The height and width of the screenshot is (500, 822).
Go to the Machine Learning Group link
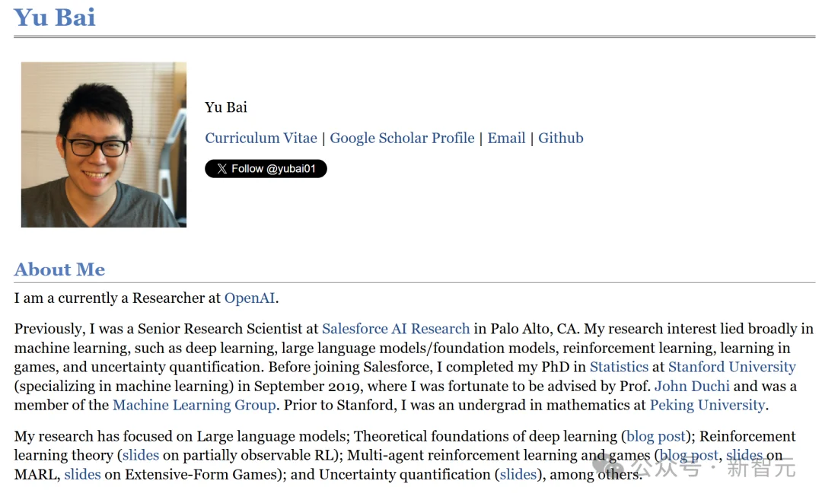click(x=194, y=405)
